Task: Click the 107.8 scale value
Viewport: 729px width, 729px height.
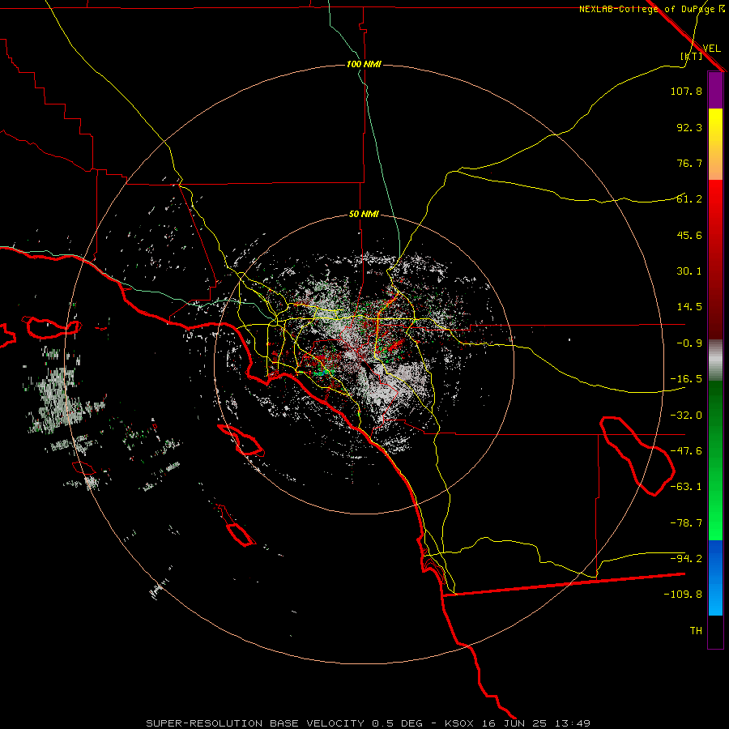Action: (x=686, y=91)
